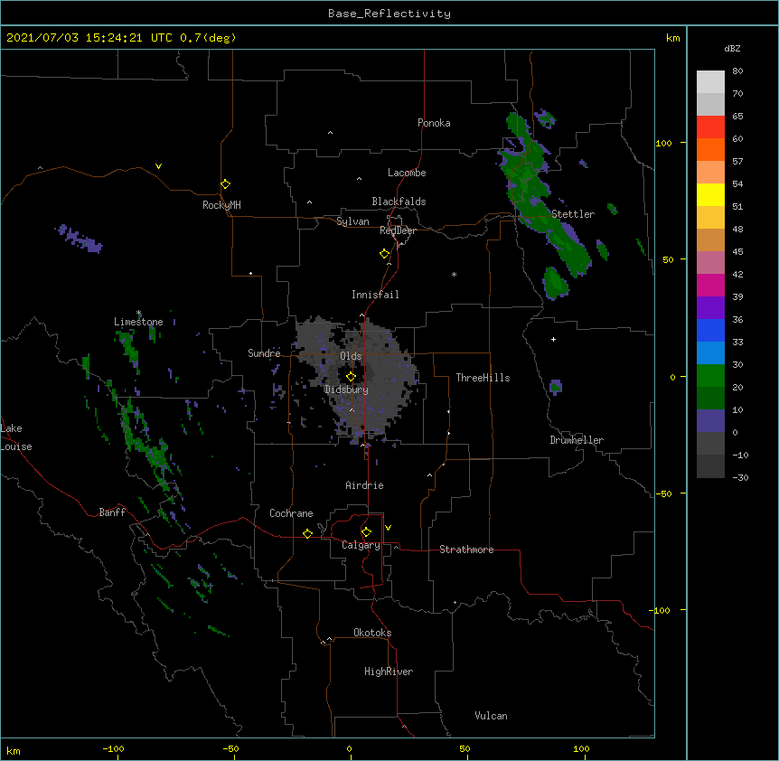Image resolution: width=779 pixels, height=761 pixels.
Task: Click the Ponoka city label
Action: tap(434, 123)
